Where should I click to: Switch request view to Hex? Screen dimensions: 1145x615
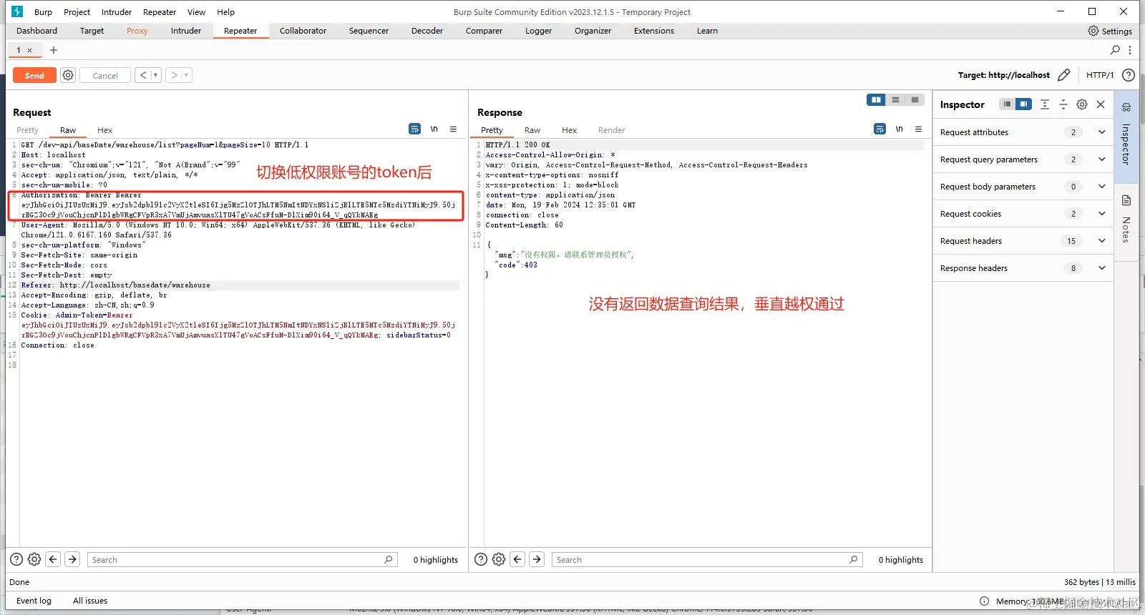(105, 130)
